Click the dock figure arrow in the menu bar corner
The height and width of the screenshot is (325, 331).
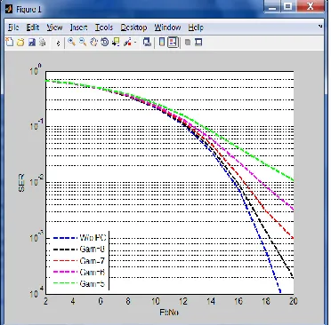coord(320,27)
